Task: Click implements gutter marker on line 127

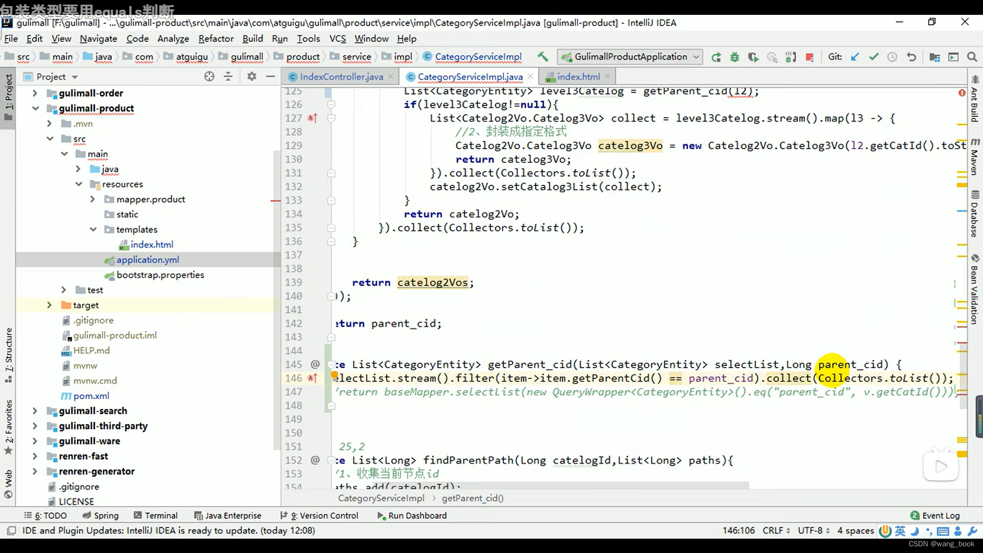Action: tap(312, 118)
